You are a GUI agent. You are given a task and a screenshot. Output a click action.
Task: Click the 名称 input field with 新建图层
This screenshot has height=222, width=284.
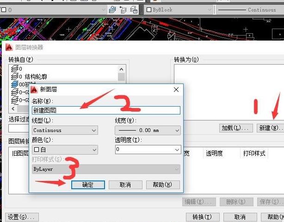106,110
